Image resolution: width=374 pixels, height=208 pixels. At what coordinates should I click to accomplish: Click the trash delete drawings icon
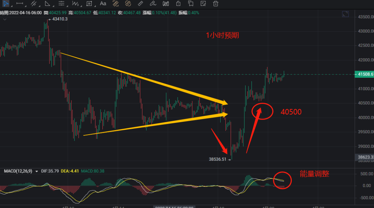pos(215,4)
